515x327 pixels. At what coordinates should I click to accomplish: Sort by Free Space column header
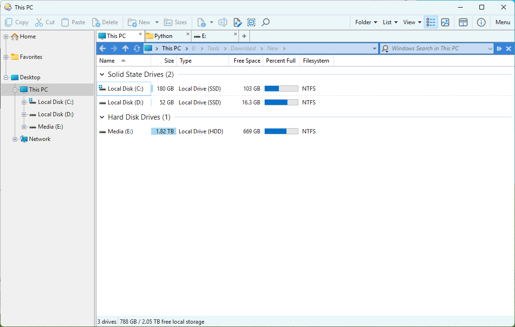[x=246, y=61]
